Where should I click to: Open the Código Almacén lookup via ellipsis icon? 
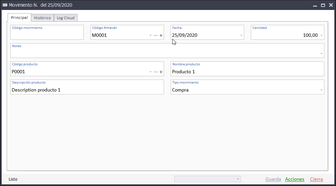(x=156, y=35)
